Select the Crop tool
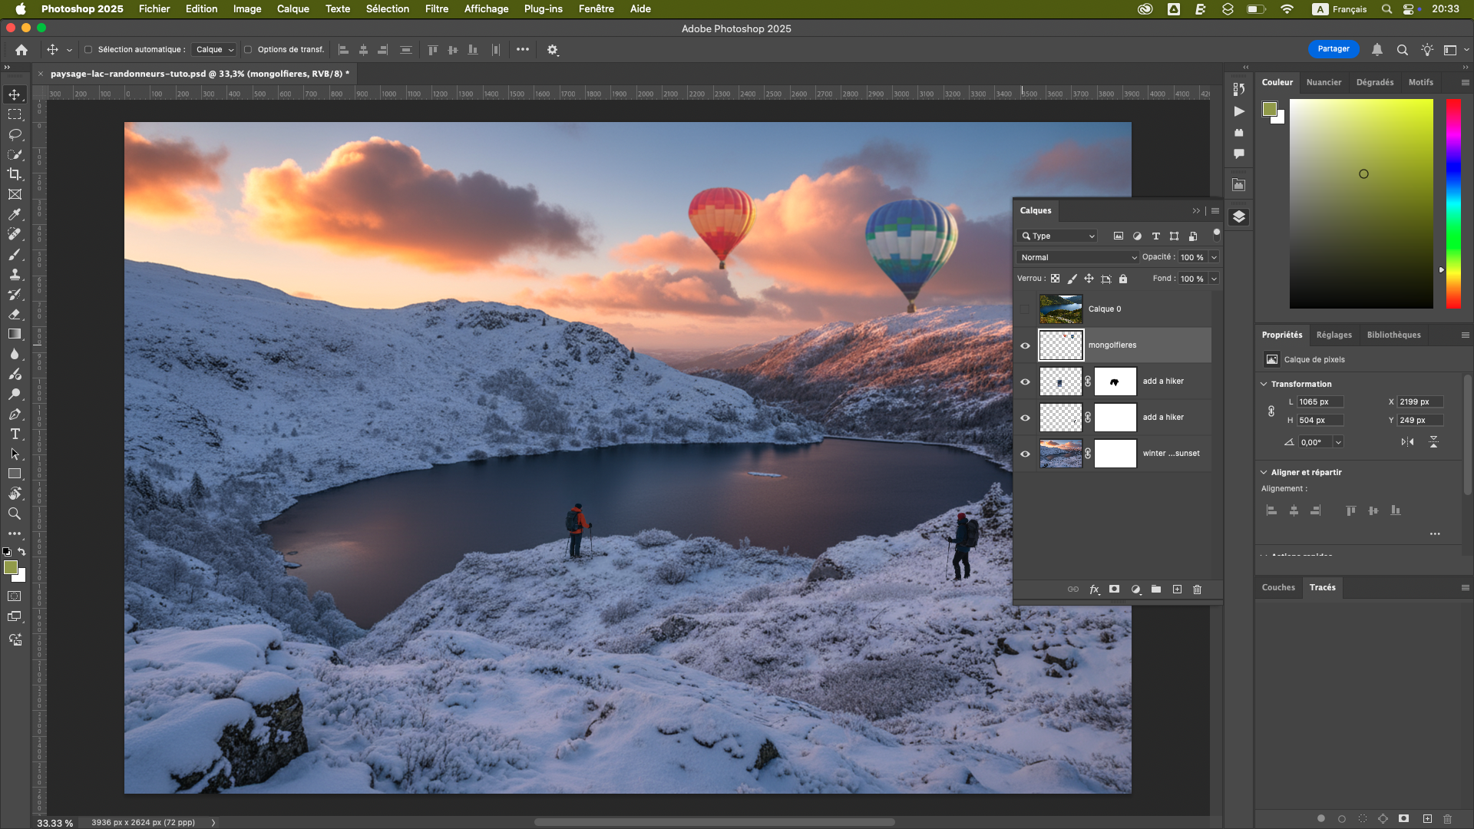1474x829 pixels. [x=15, y=174]
